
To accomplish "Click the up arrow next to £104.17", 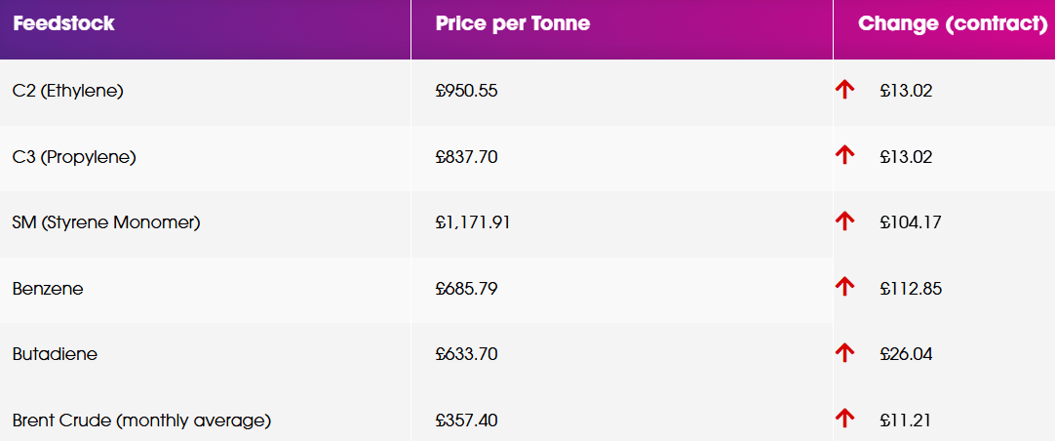I will coord(844,221).
